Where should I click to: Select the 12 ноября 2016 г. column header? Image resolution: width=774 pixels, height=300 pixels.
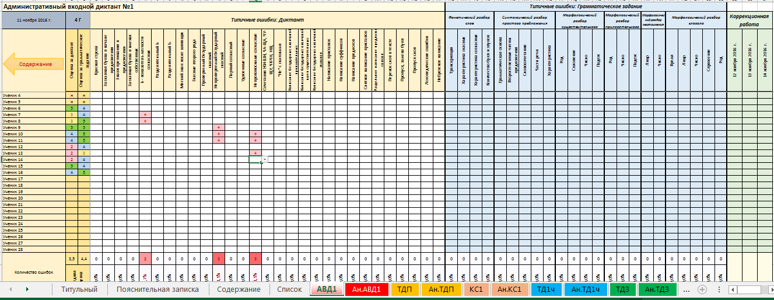(x=734, y=61)
